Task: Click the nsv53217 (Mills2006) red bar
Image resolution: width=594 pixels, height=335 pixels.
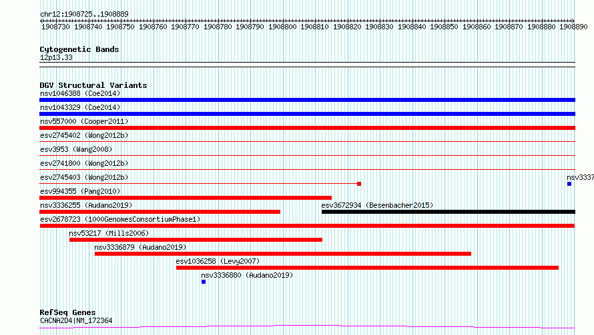Action: [196, 240]
